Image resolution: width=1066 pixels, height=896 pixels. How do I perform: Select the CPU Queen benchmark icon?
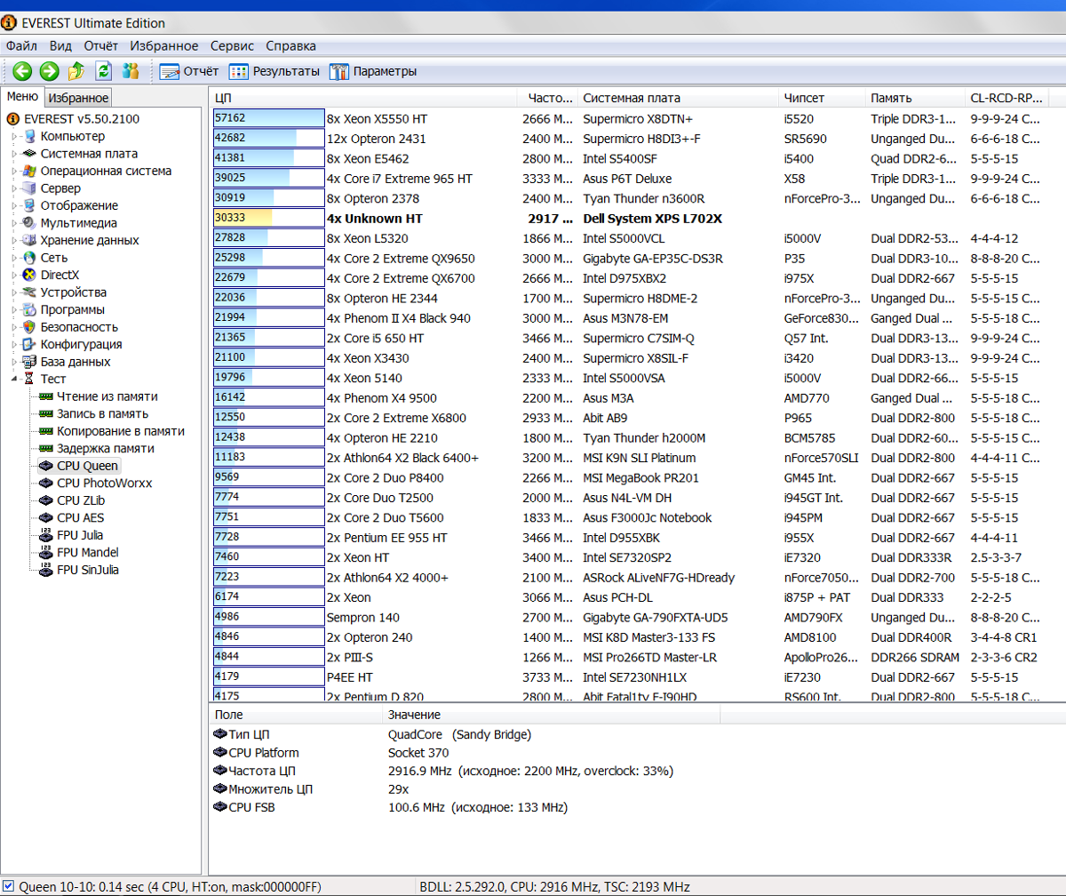tap(46, 466)
